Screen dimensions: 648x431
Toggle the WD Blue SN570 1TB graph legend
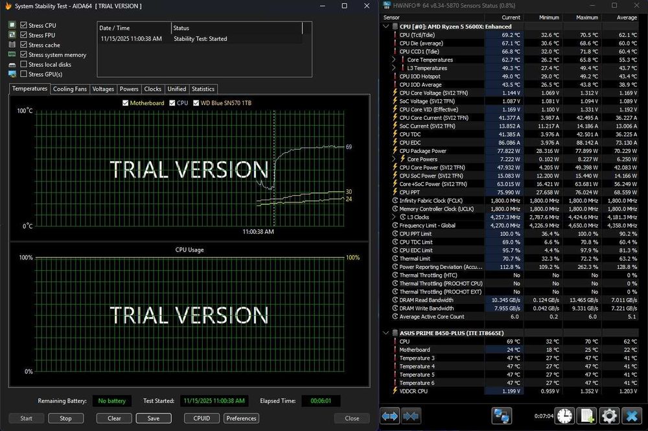196,103
